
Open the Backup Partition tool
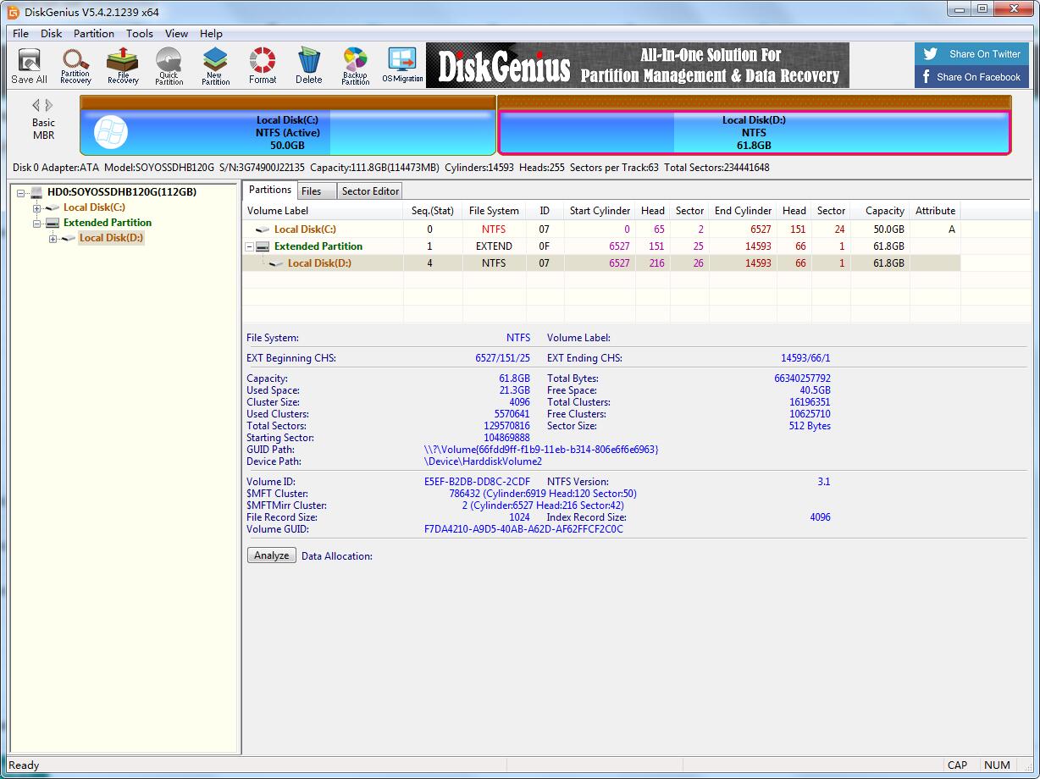pos(355,65)
